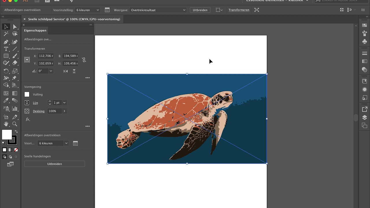Select the Symbol Sprayer tool
Screen dimensions: 370x208
[x=6, y=109]
